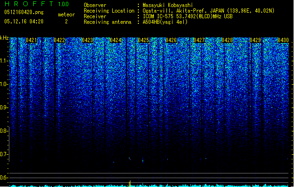Pick the 0426 time marker
This screenshot has height=187, width=294.
171,40
